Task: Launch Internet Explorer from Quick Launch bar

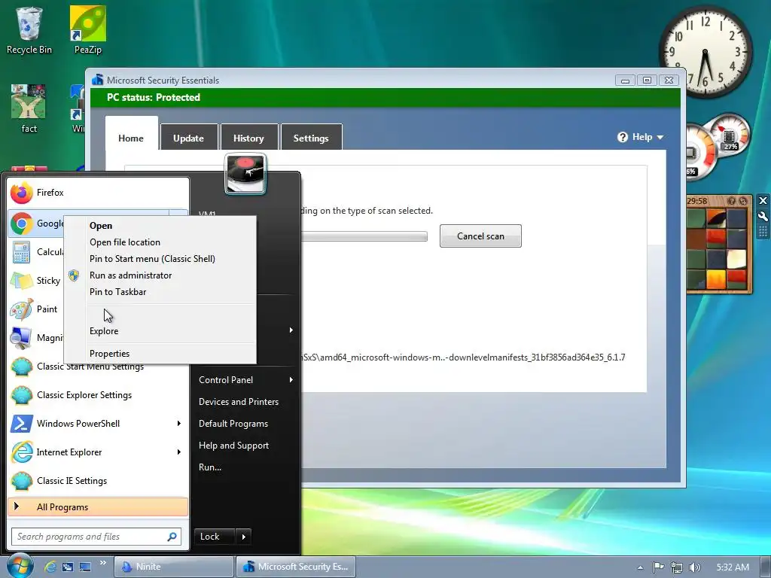Action: [50, 567]
